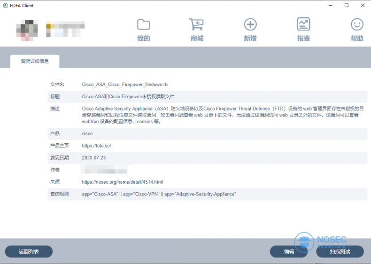Select the 漏洞详细信息 tab
Viewport: 371px width, 264px height.
click(x=35, y=61)
